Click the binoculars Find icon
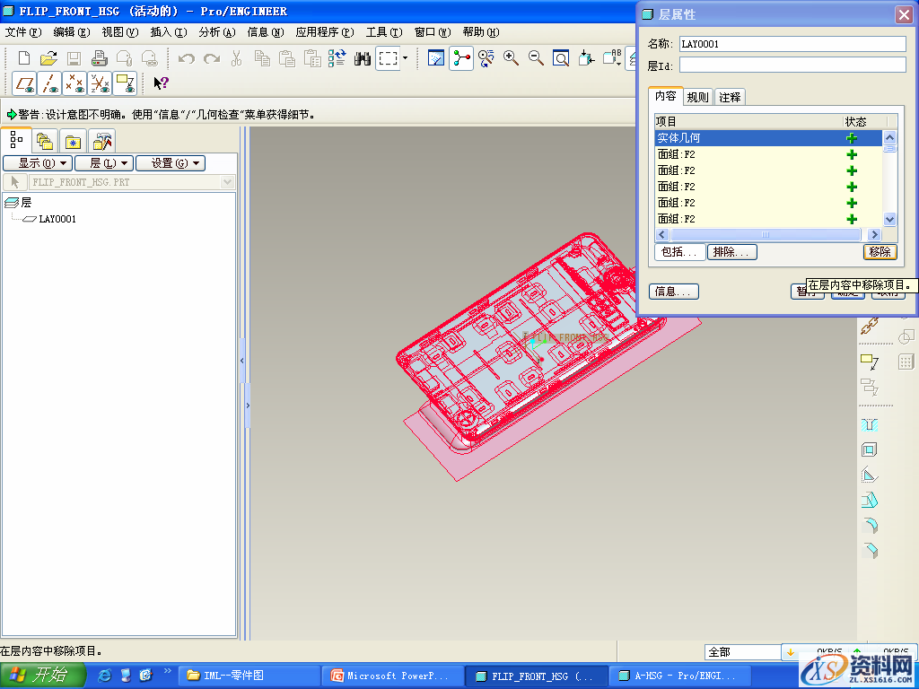The width and height of the screenshot is (919, 689). click(x=363, y=59)
